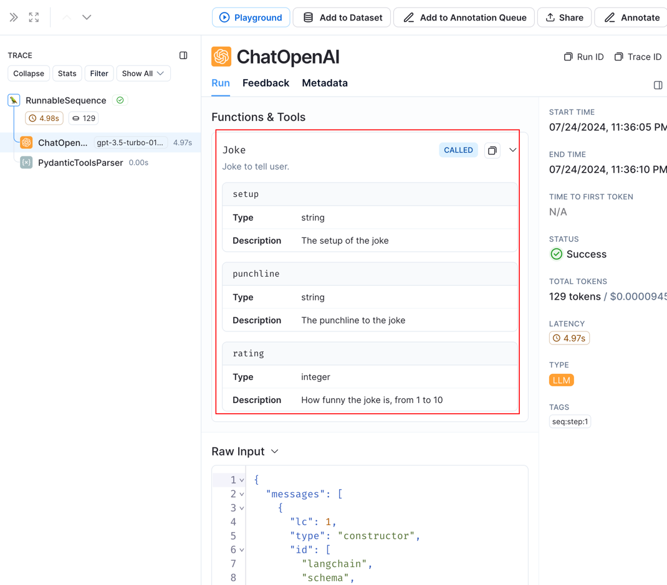Open the Playground
Screen dimensions: 667x585
pos(251,17)
